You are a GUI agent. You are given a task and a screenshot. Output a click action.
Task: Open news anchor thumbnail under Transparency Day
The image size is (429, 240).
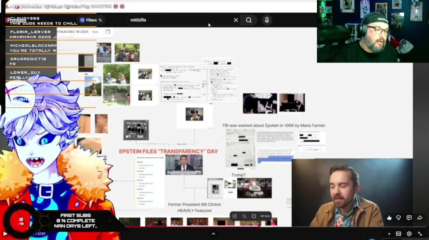pos(184,165)
